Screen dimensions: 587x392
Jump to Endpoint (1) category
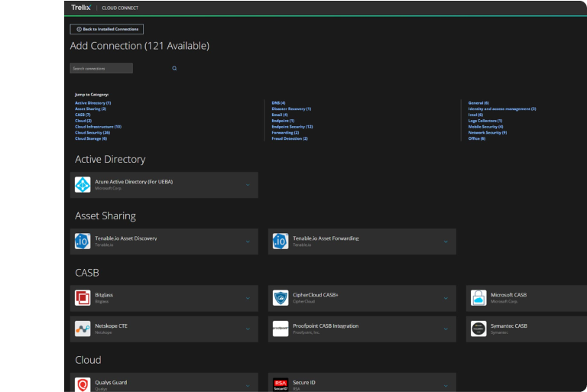283,121
